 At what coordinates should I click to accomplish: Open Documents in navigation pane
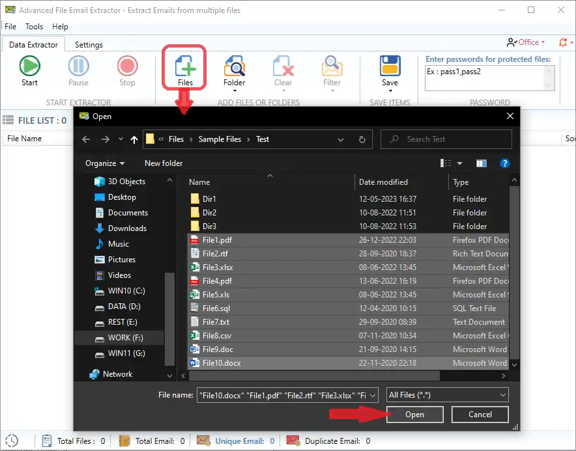(121, 212)
